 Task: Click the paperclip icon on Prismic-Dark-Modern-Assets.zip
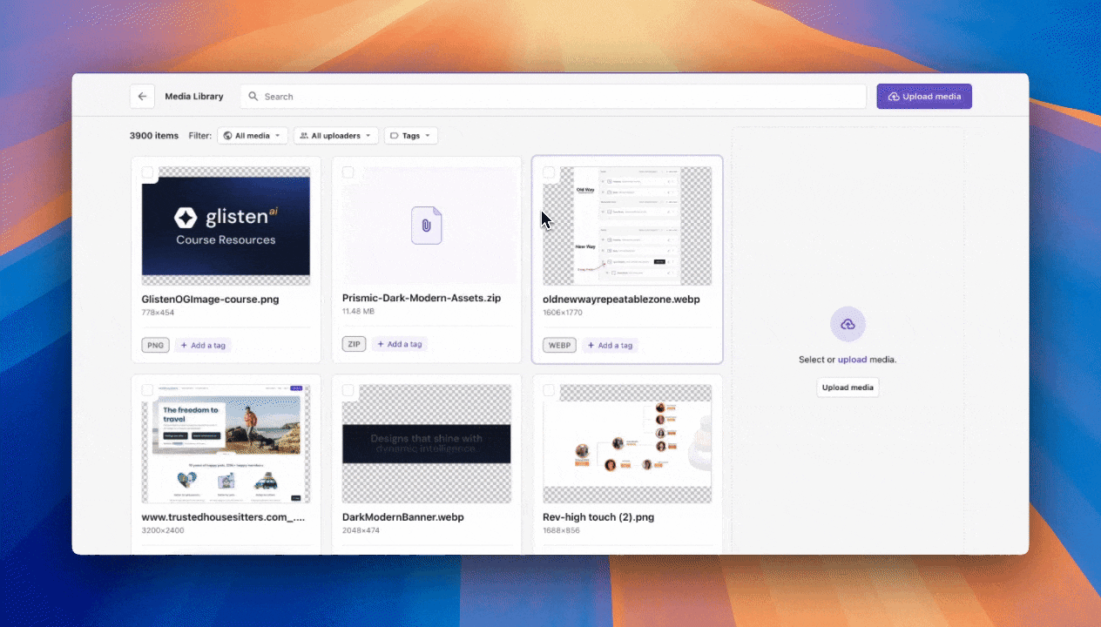click(x=426, y=224)
